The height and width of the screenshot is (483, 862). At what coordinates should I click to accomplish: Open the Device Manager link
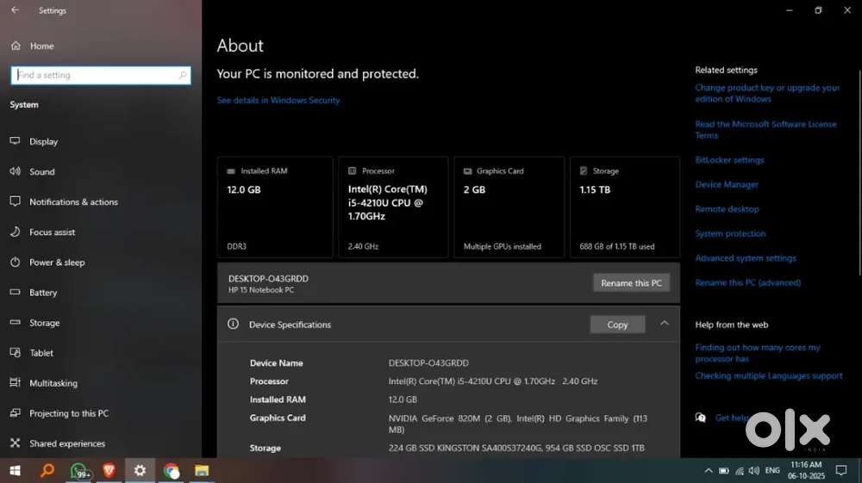[x=727, y=184]
